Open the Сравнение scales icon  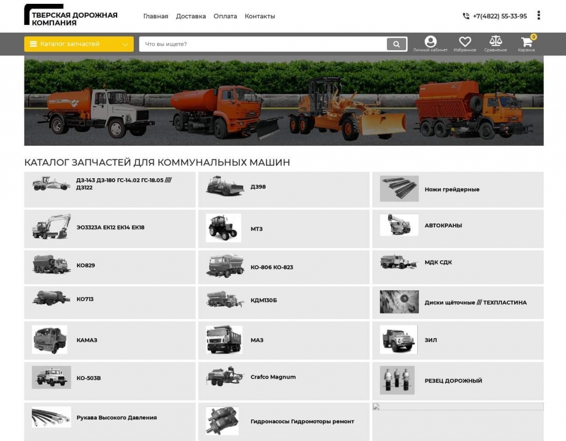[x=495, y=43]
